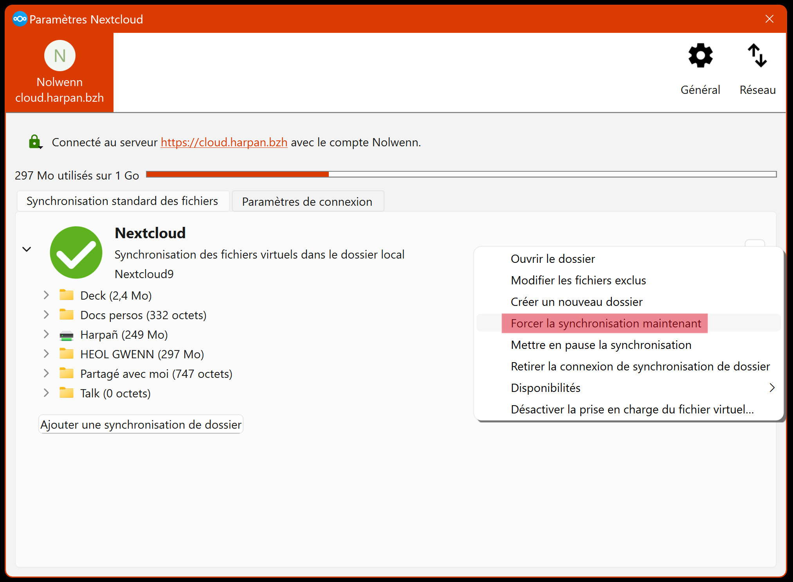The height and width of the screenshot is (582, 793).
Task: Click the storage usage progress bar
Action: [461, 174]
